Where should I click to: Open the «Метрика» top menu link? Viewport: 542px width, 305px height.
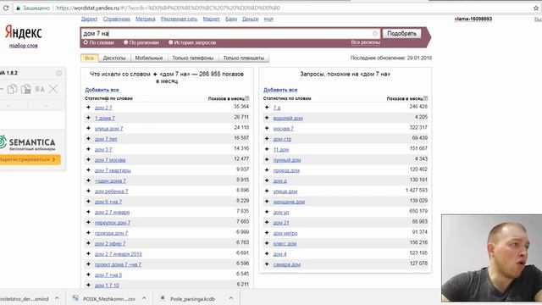tap(145, 19)
